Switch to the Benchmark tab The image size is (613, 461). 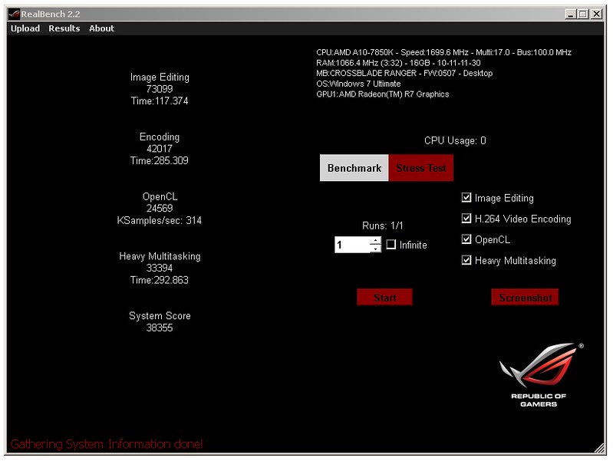click(354, 168)
